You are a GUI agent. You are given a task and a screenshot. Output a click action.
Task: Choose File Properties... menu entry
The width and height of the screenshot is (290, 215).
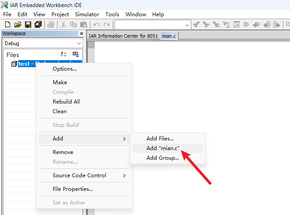point(84,189)
